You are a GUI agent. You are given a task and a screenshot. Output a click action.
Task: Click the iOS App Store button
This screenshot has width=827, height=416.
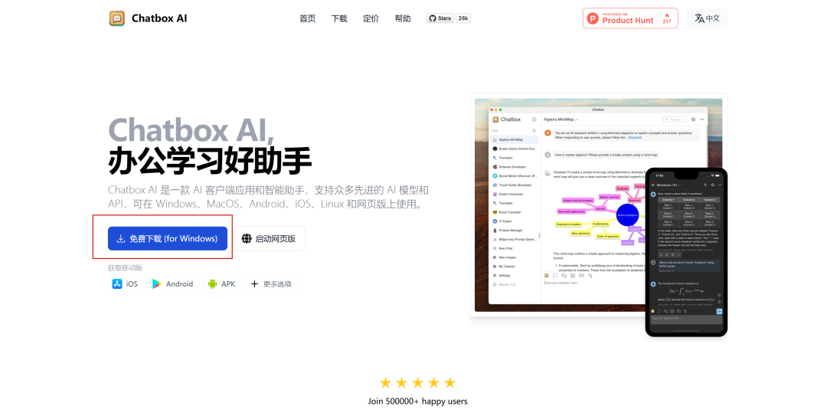coord(126,284)
